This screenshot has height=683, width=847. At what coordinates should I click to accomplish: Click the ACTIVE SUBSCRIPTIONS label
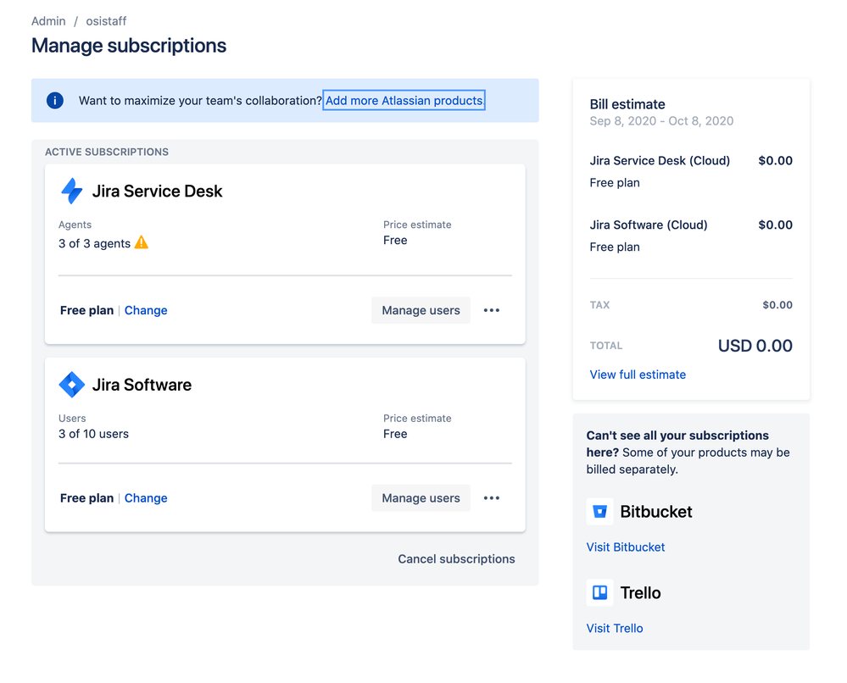click(x=107, y=153)
